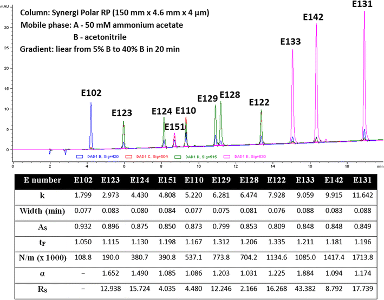Click the As value 0.932
This screenshot has height=300, width=384.
[x=83, y=226]
